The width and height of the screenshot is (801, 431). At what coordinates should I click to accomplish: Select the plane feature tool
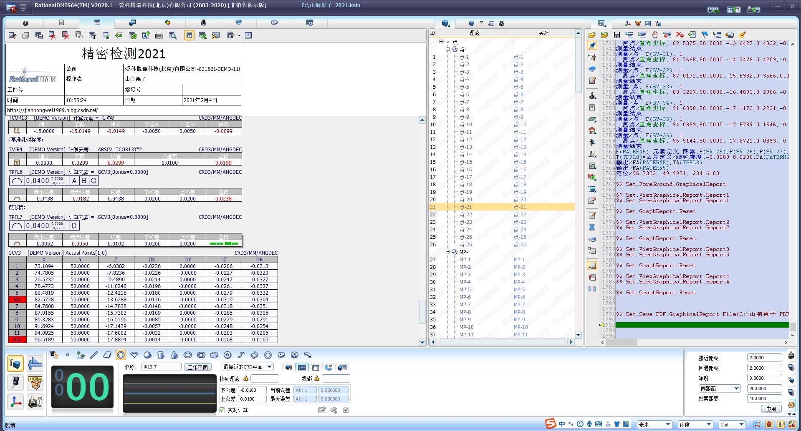click(x=107, y=355)
